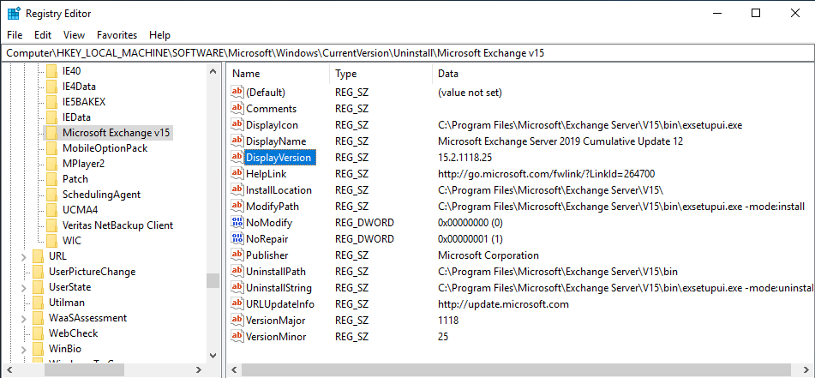Click 0x00000001 (1) NoRepair data
The image size is (815, 378).
click(x=470, y=239)
